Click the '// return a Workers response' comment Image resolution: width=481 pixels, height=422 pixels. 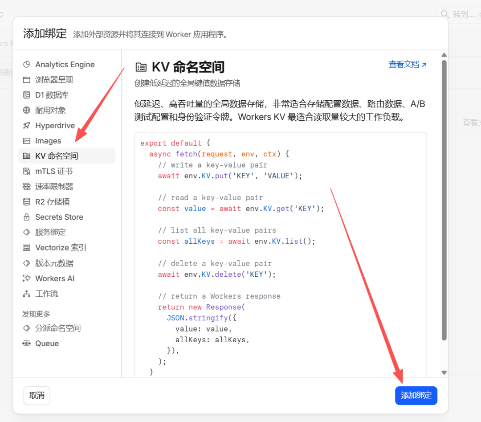219,296
